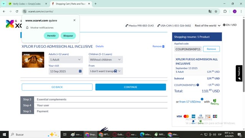Screen dimensions: 245x138
Task: Remove Xplor Fuego product from cart
Action: coord(158,46)
